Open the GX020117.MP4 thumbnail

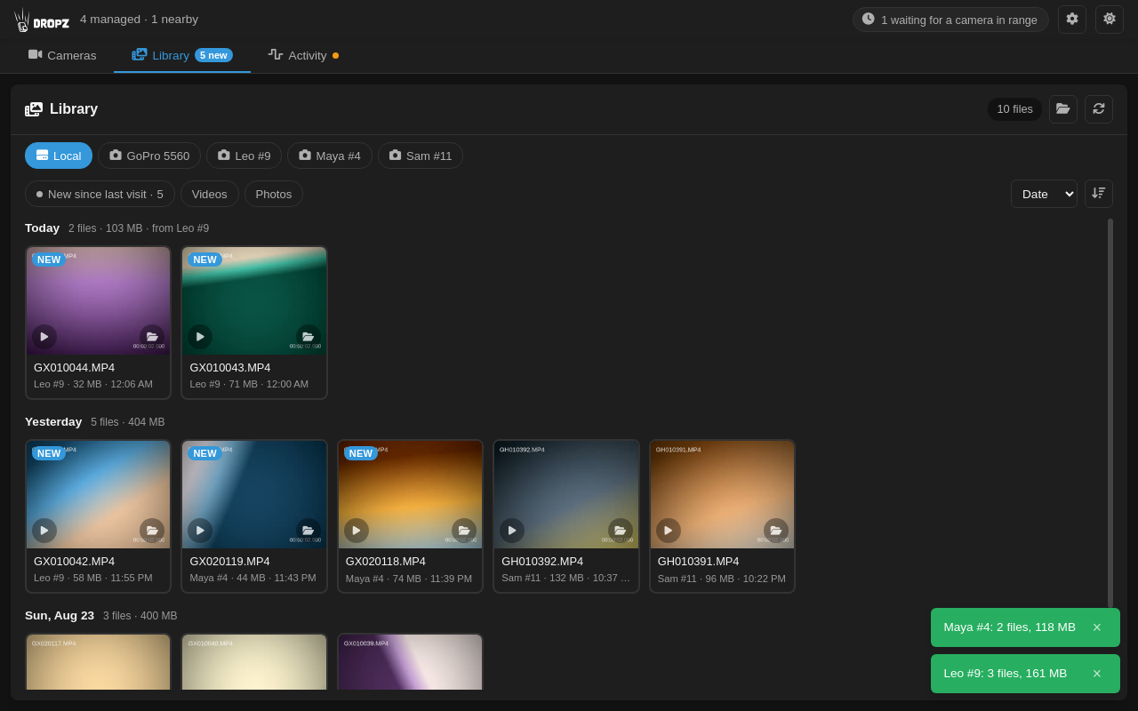[98, 662]
